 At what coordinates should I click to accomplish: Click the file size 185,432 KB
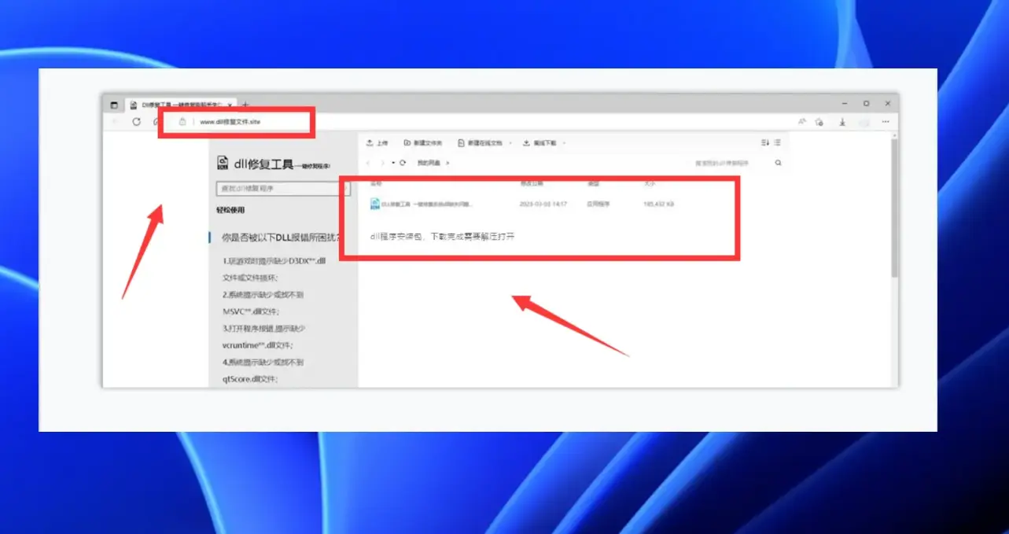tap(658, 204)
